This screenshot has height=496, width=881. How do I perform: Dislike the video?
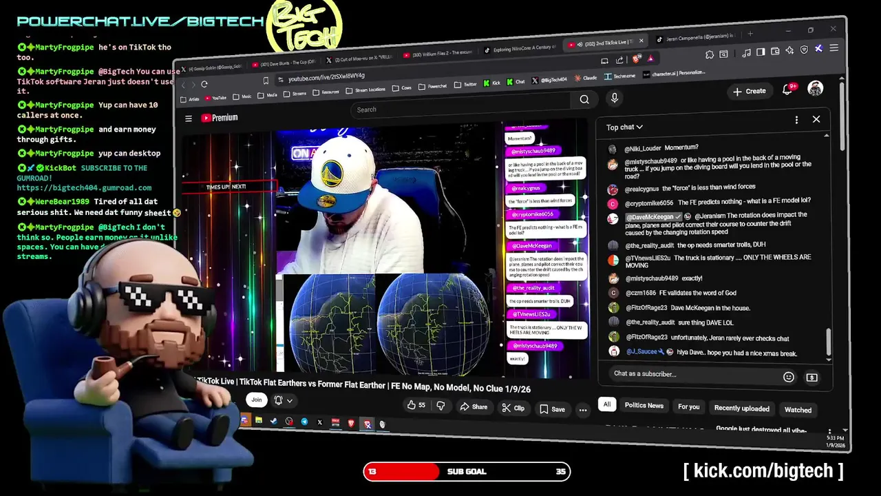click(x=440, y=406)
